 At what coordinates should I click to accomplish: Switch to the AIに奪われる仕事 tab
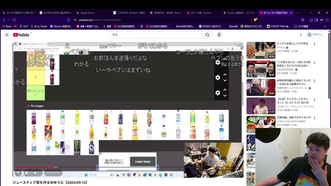(x=56, y=13)
